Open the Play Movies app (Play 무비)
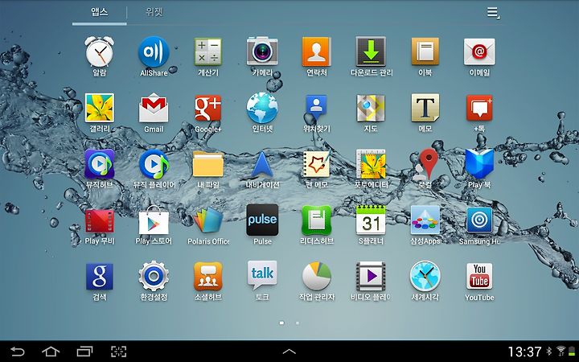 (100, 221)
